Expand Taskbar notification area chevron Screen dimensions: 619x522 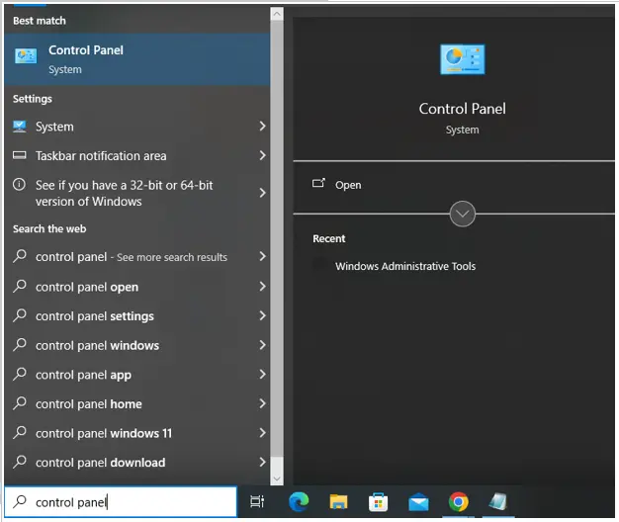[x=262, y=155]
